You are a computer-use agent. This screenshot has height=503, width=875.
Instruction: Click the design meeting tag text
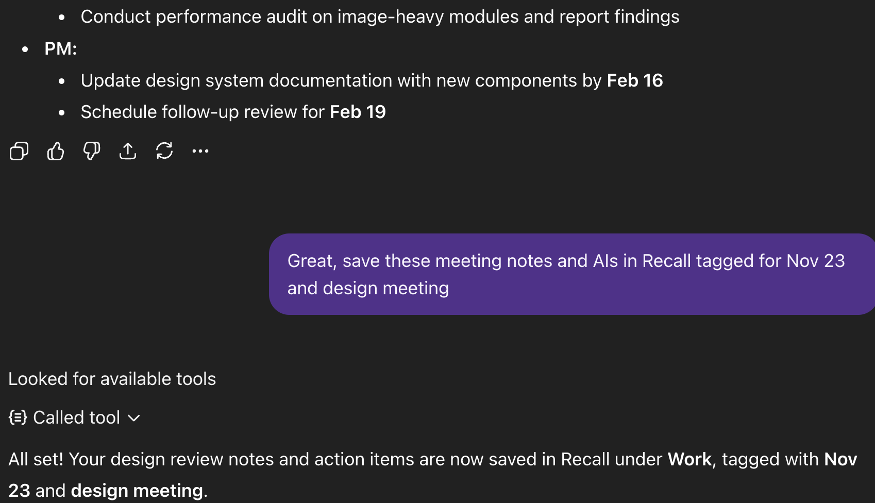click(x=137, y=490)
